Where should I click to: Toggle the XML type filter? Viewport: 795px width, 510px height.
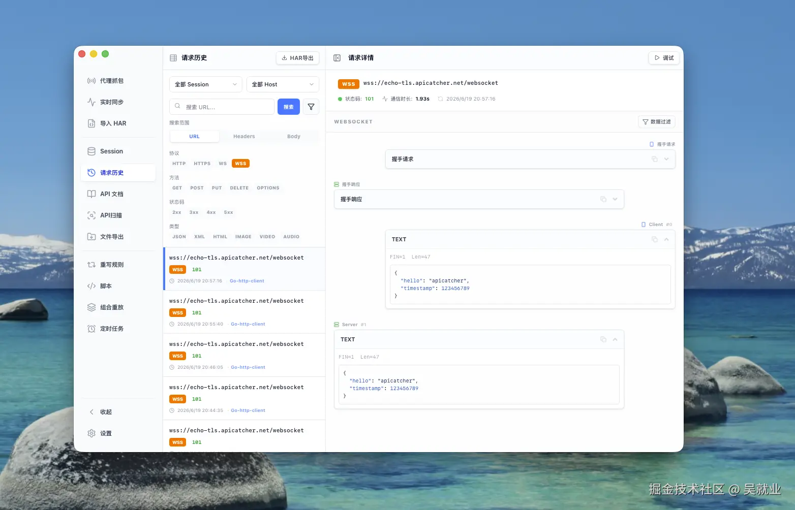click(200, 237)
